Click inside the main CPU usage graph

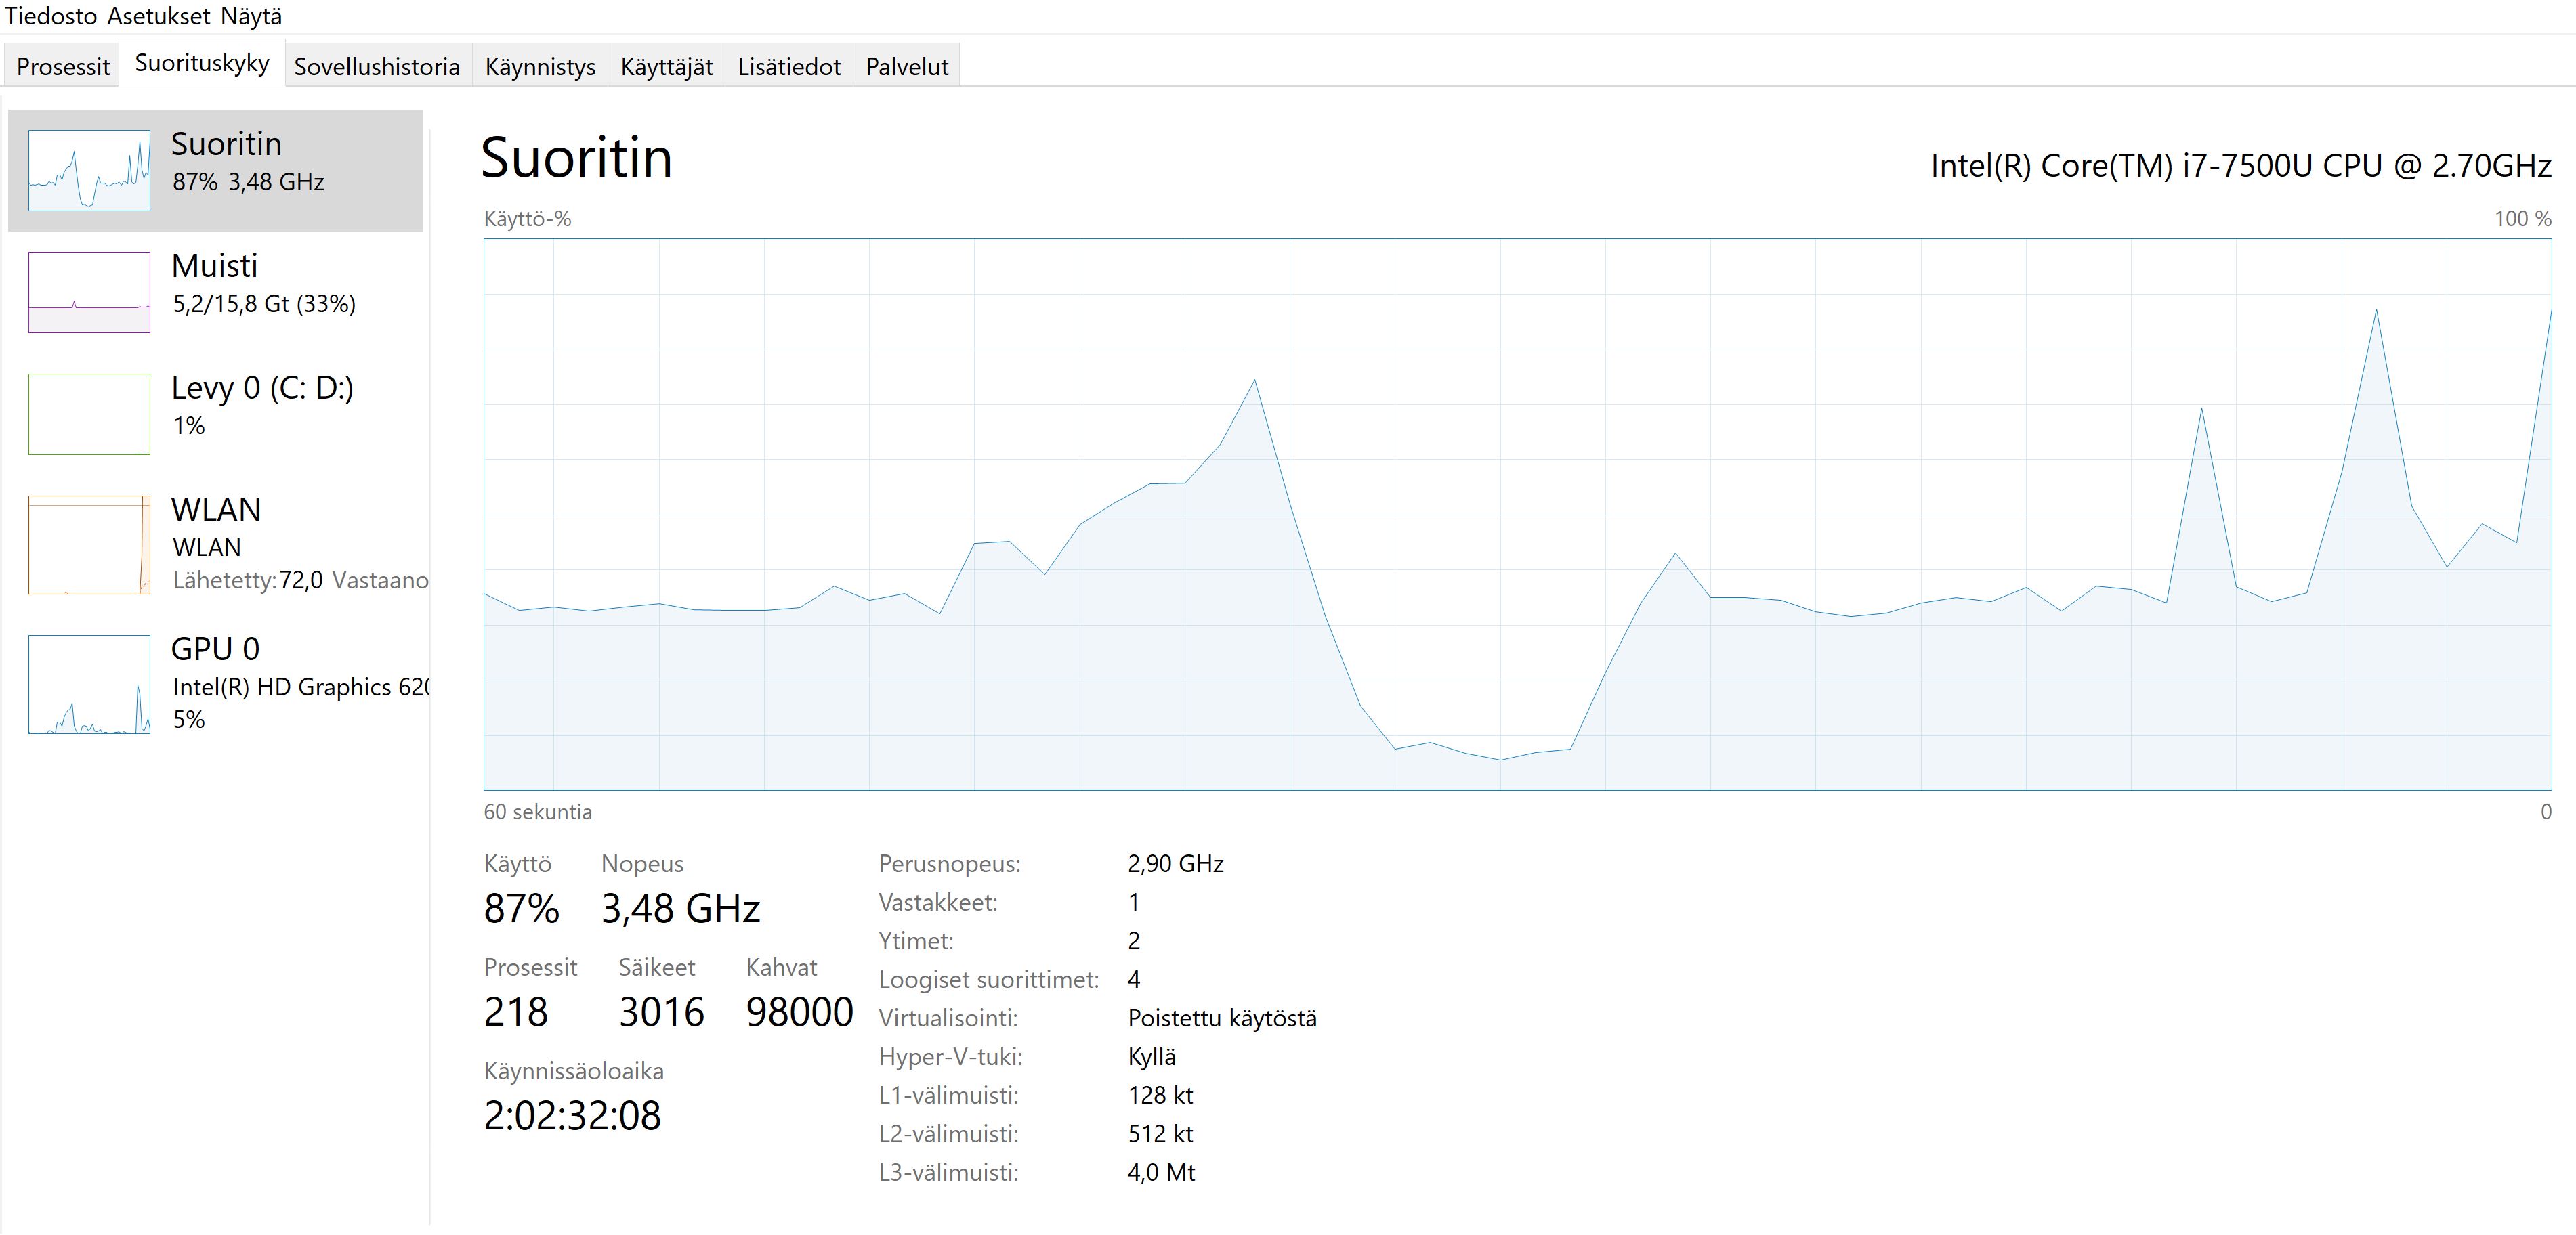point(1516,514)
